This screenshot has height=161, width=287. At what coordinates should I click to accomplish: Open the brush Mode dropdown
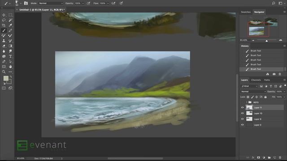click(51, 3)
